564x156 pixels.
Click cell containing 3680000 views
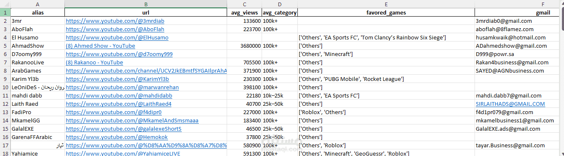click(x=244, y=46)
